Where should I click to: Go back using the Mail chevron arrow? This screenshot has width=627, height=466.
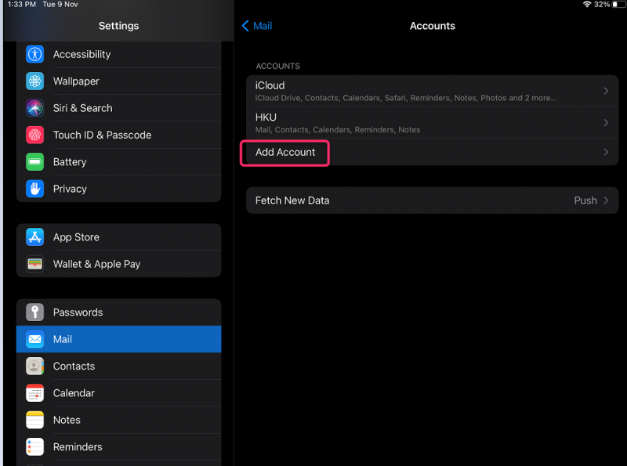pyautogui.click(x=245, y=26)
